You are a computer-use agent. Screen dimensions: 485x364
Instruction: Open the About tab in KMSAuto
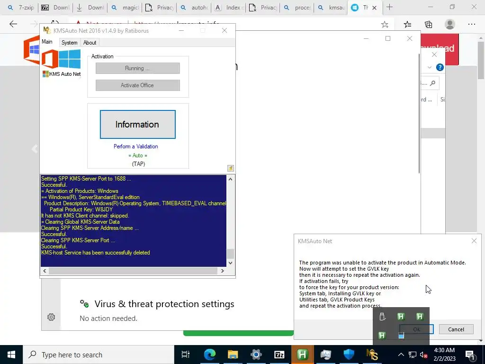coord(90,42)
